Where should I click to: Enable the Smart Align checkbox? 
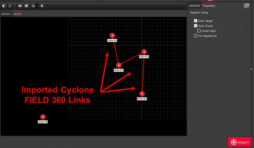point(199,31)
